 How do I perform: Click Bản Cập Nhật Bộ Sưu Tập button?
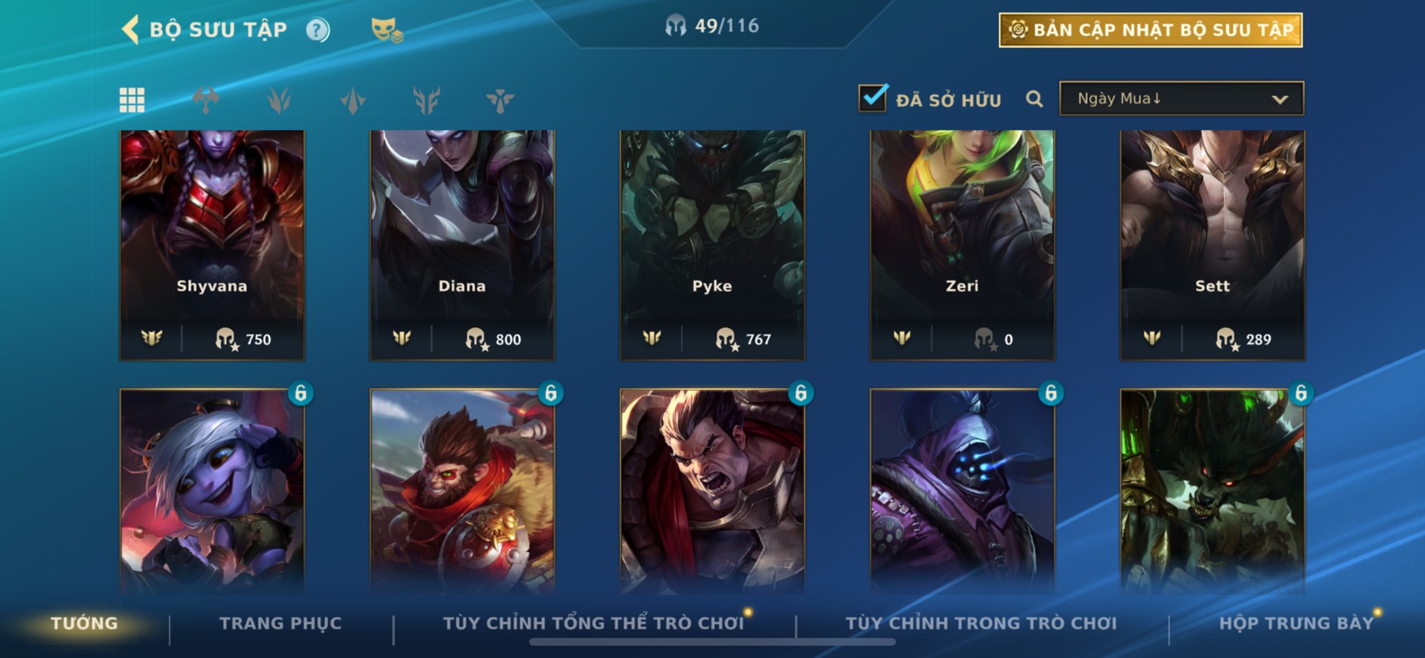click(1150, 30)
